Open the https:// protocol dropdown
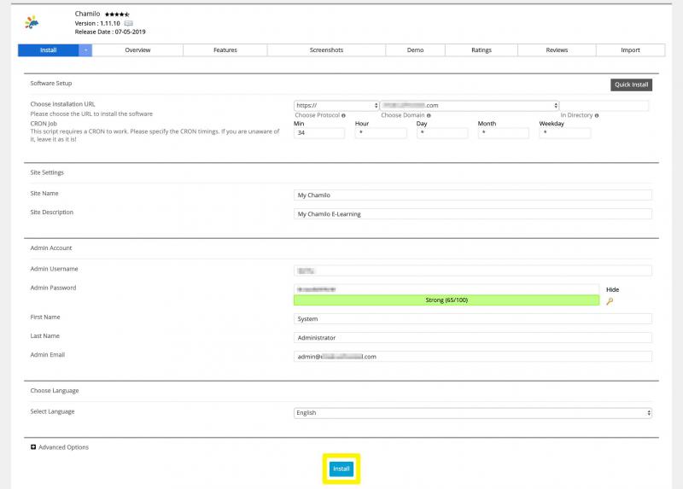The height and width of the screenshot is (489, 683). coord(336,106)
